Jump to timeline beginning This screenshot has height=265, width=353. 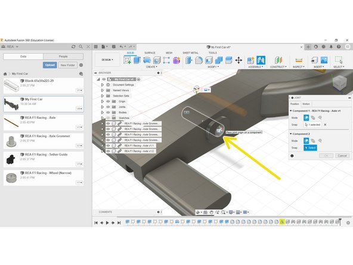[96, 223]
